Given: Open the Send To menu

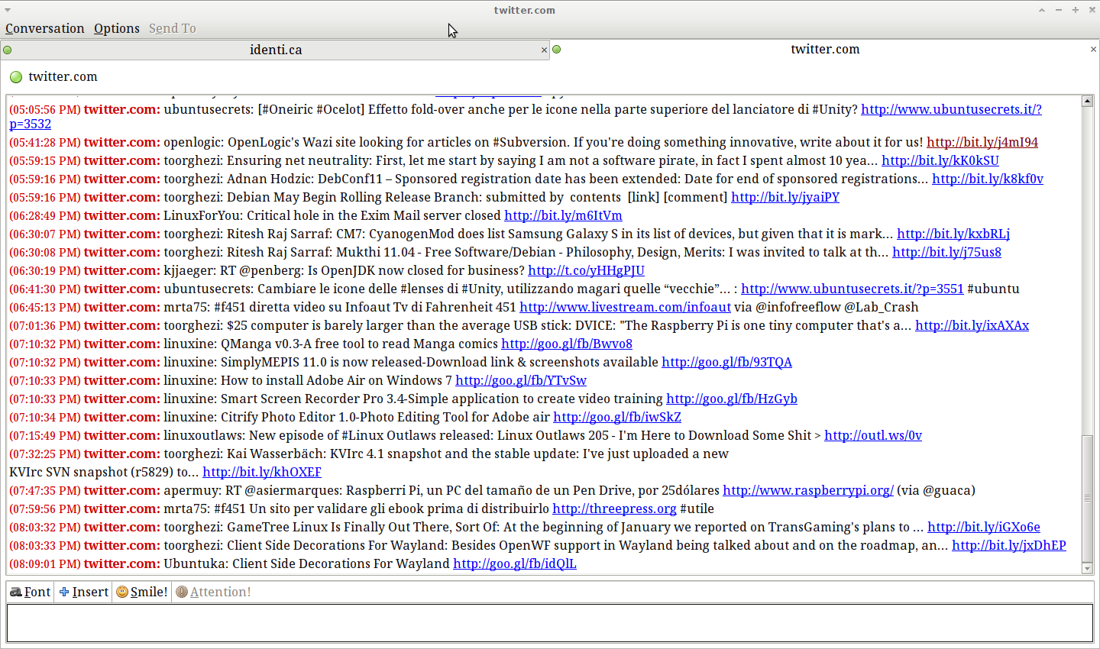Looking at the screenshot, I should pos(173,28).
